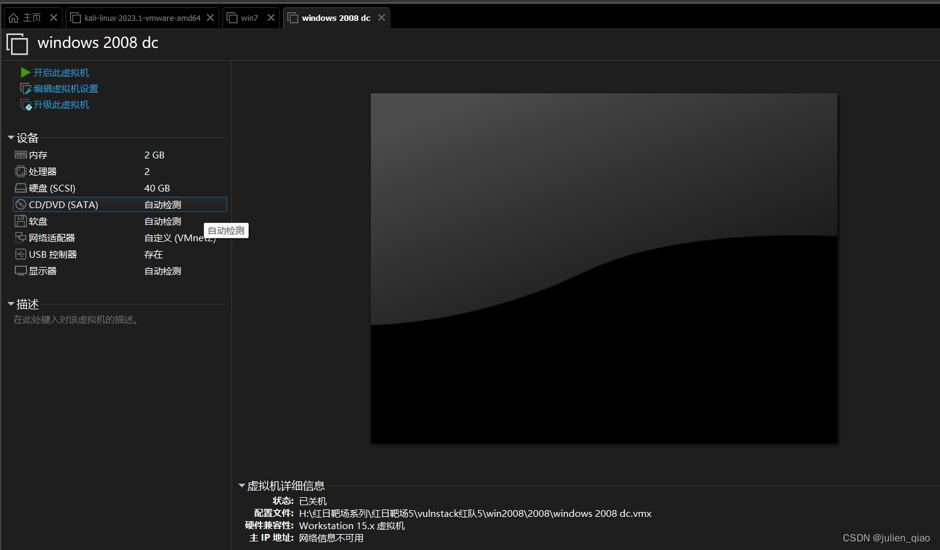
Task: Click 升级此虚拟机 link
Action: click(61, 105)
